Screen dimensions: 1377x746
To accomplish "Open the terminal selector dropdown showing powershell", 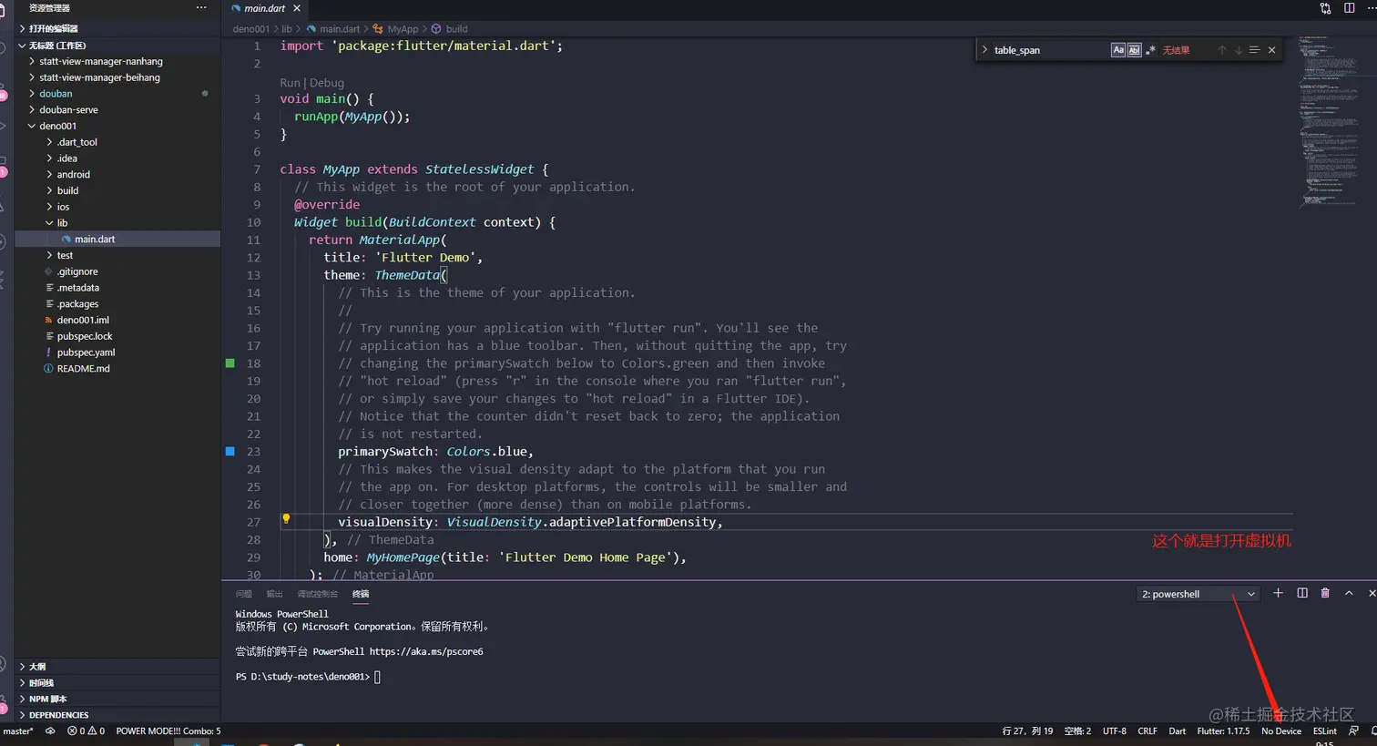I will point(1198,594).
